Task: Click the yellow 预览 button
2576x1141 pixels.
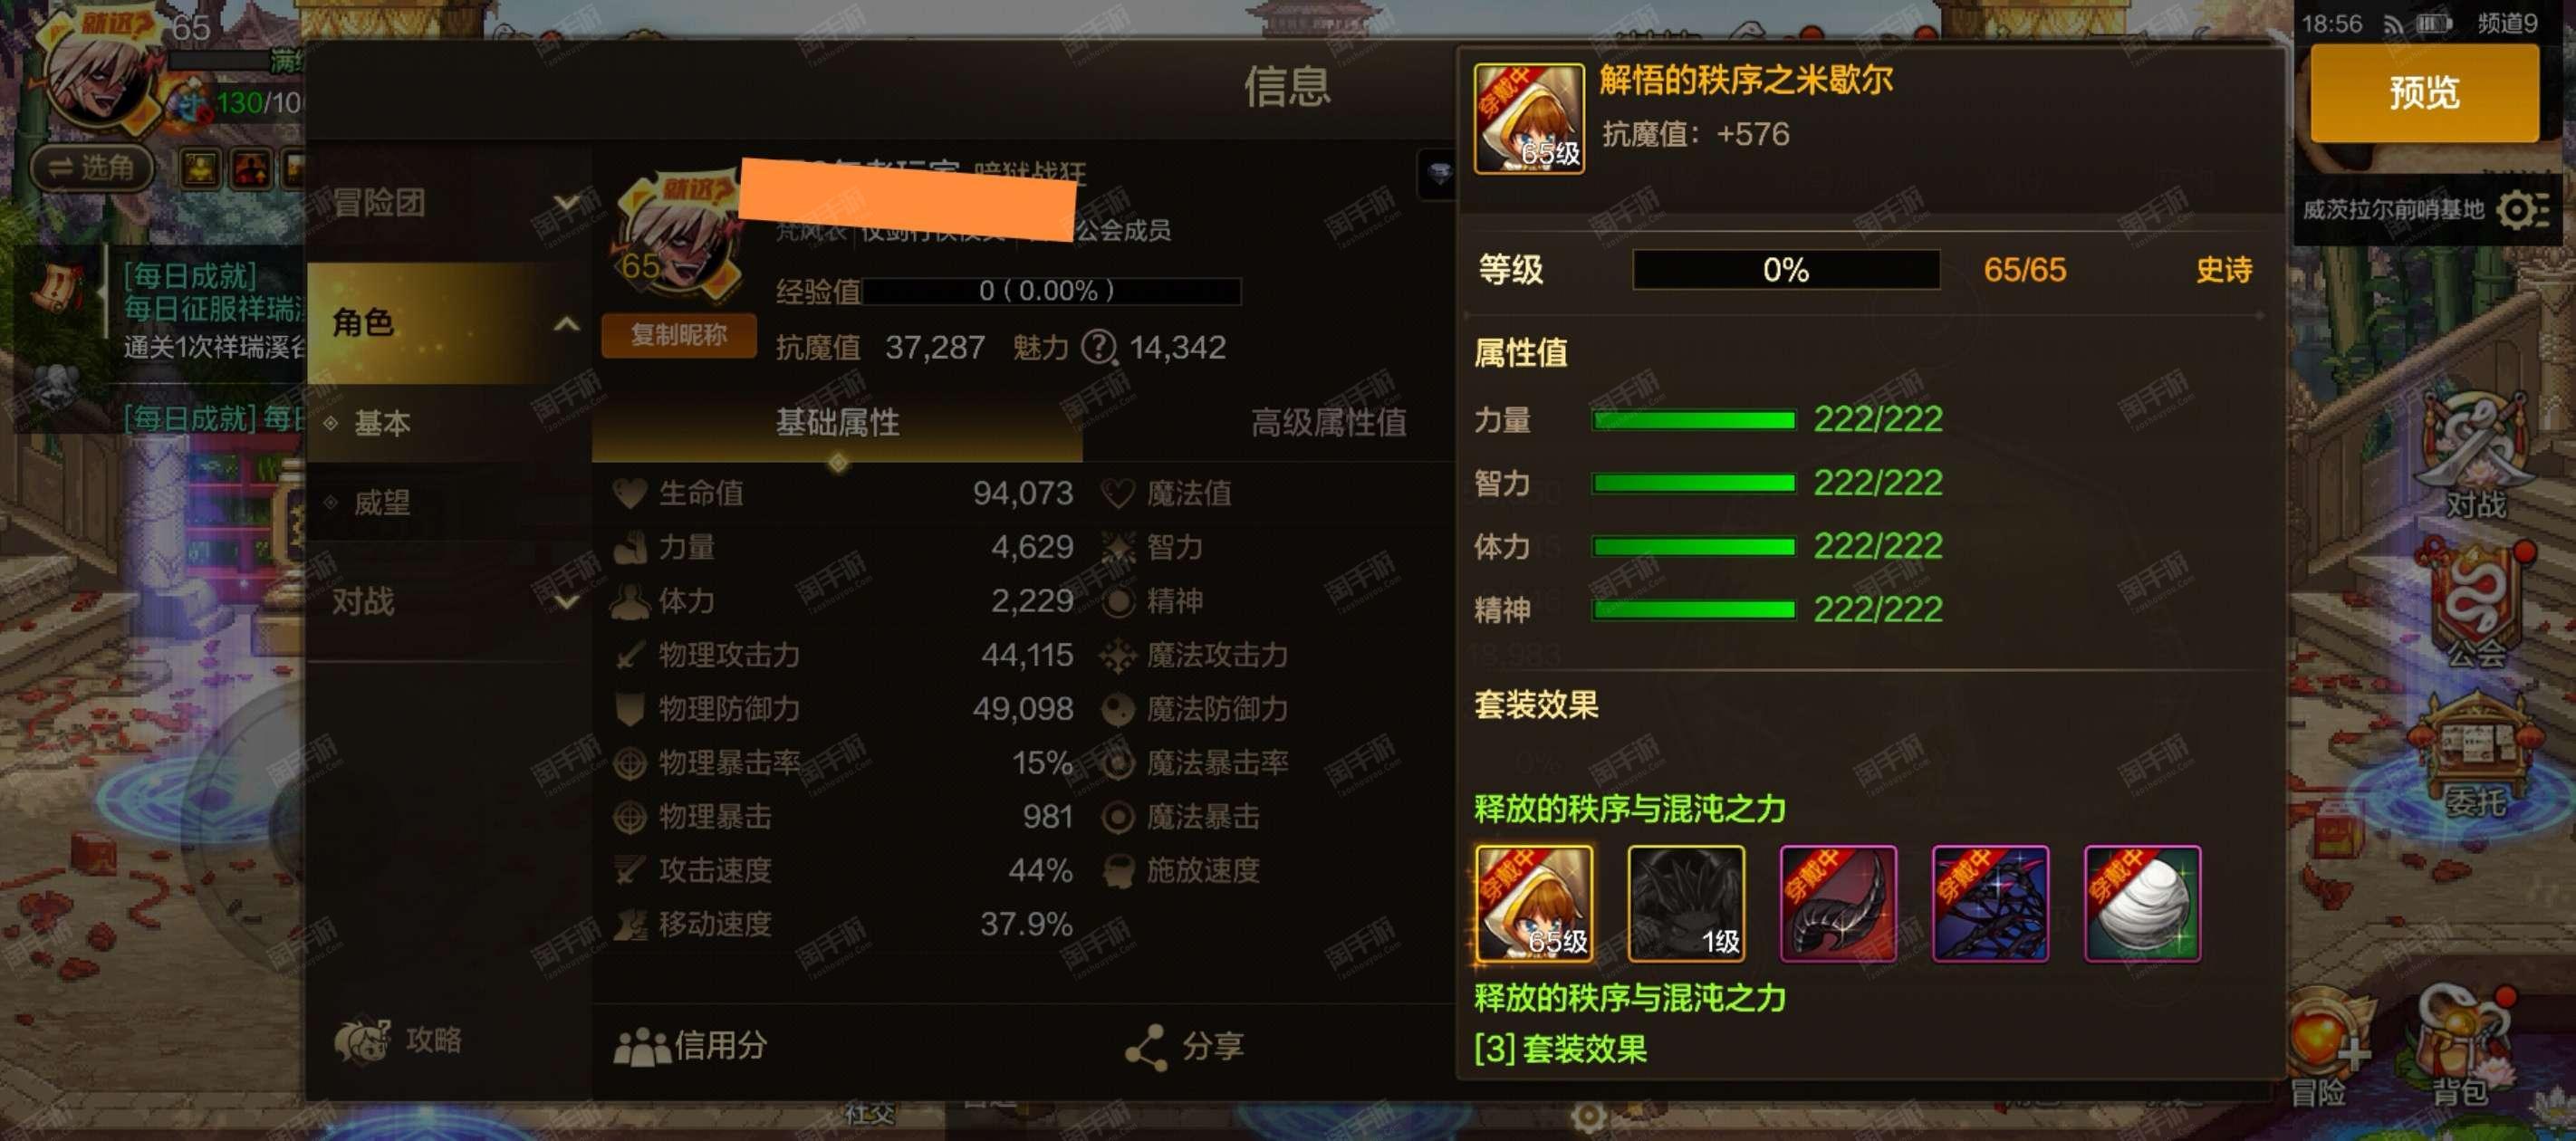Action: [x=2424, y=92]
